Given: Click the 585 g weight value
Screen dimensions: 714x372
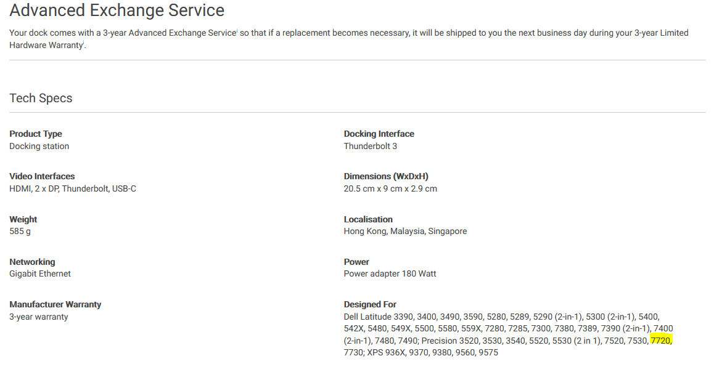Looking at the screenshot, I should (x=20, y=231).
